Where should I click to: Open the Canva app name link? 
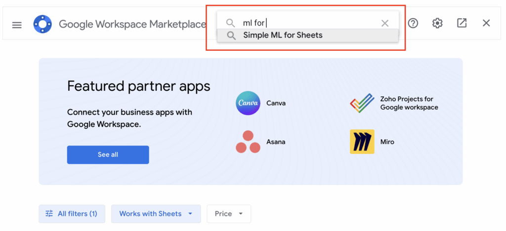coord(276,103)
